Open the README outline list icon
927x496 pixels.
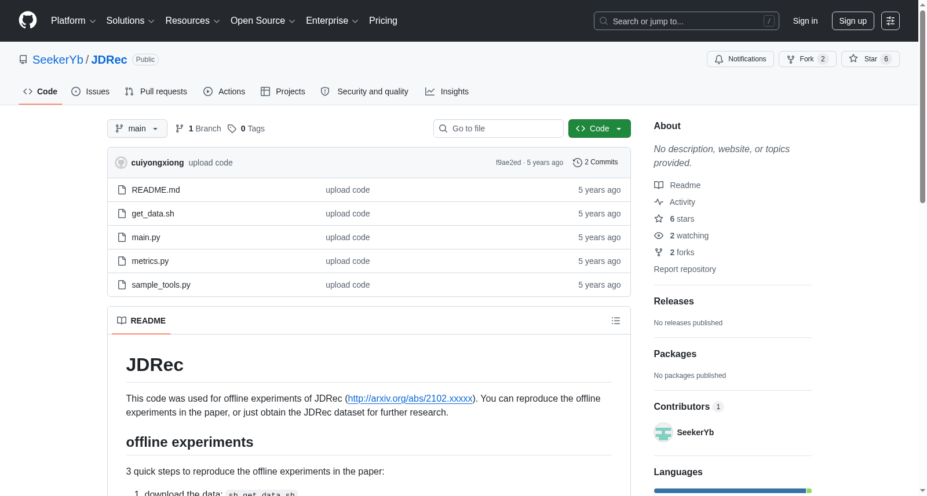(616, 321)
